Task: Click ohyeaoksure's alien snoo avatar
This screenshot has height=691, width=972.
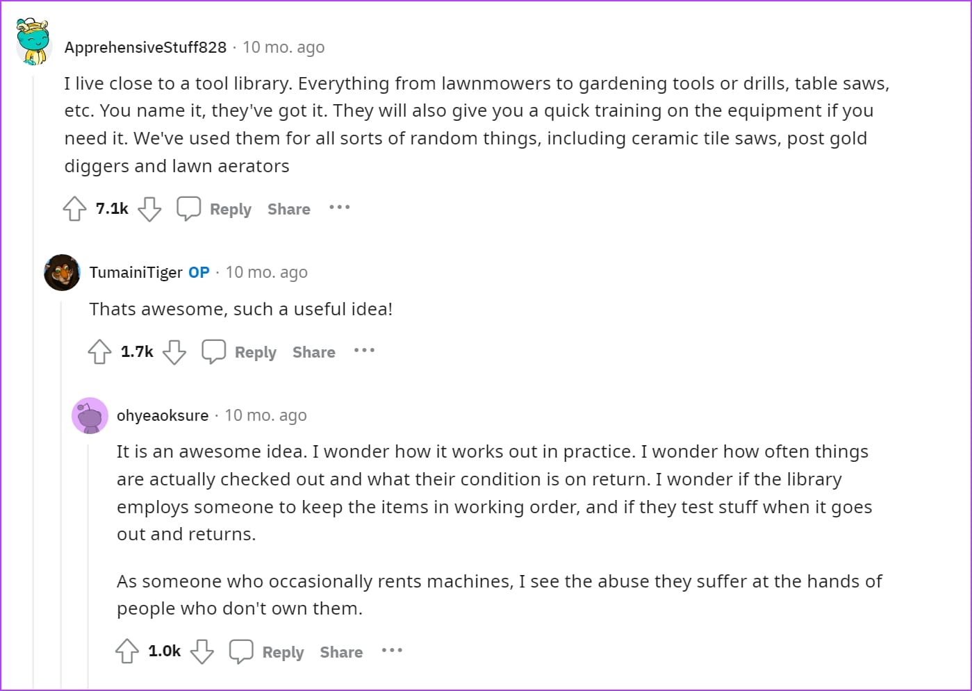Action: [90, 415]
